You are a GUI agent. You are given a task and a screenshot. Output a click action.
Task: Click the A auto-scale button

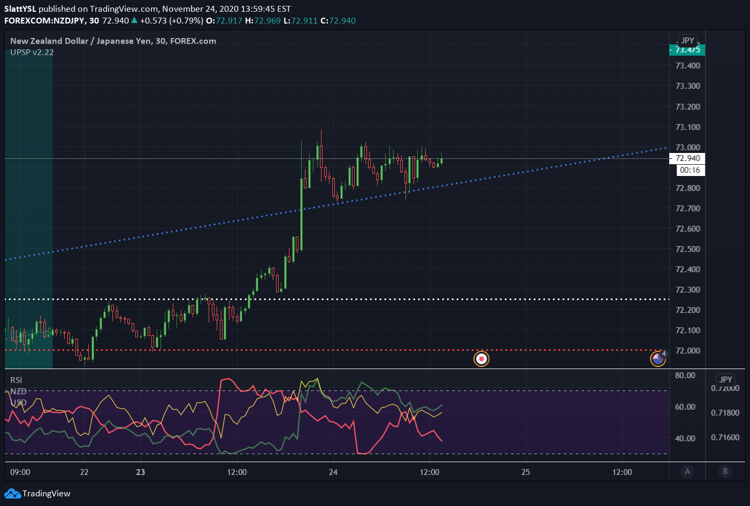(x=687, y=471)
